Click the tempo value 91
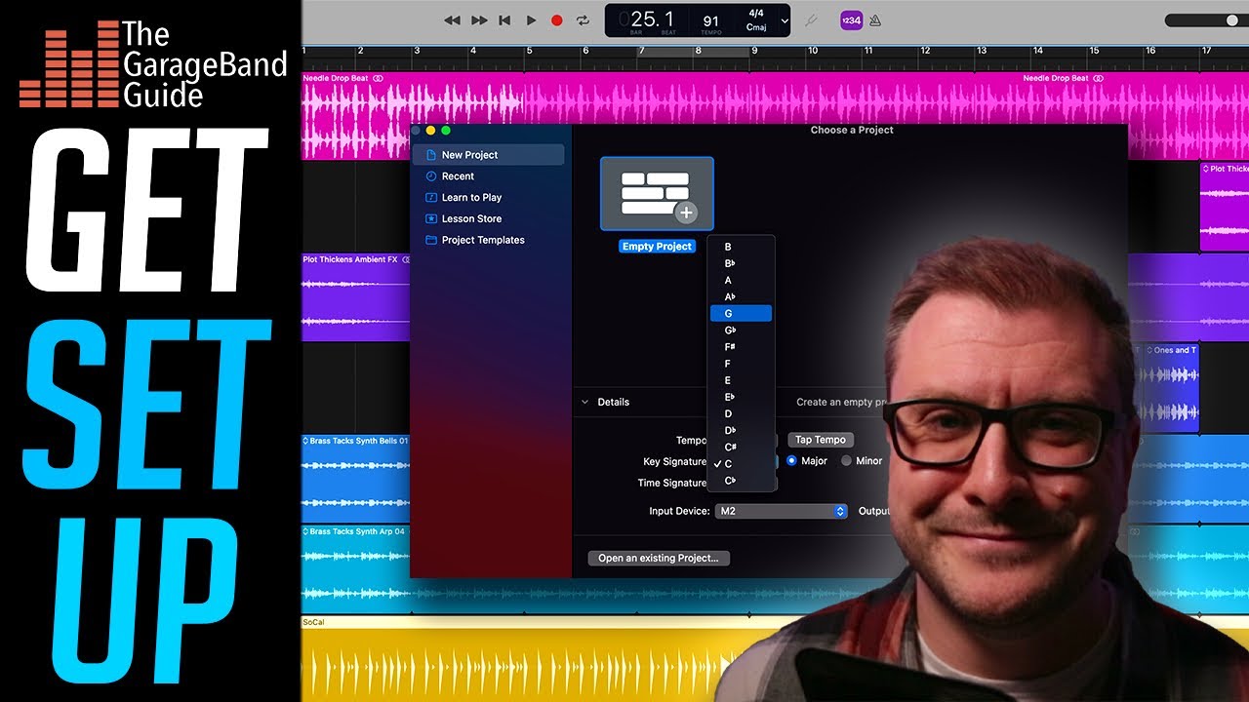This screenshot has height=702, width=1249. [x=710, y=20]
